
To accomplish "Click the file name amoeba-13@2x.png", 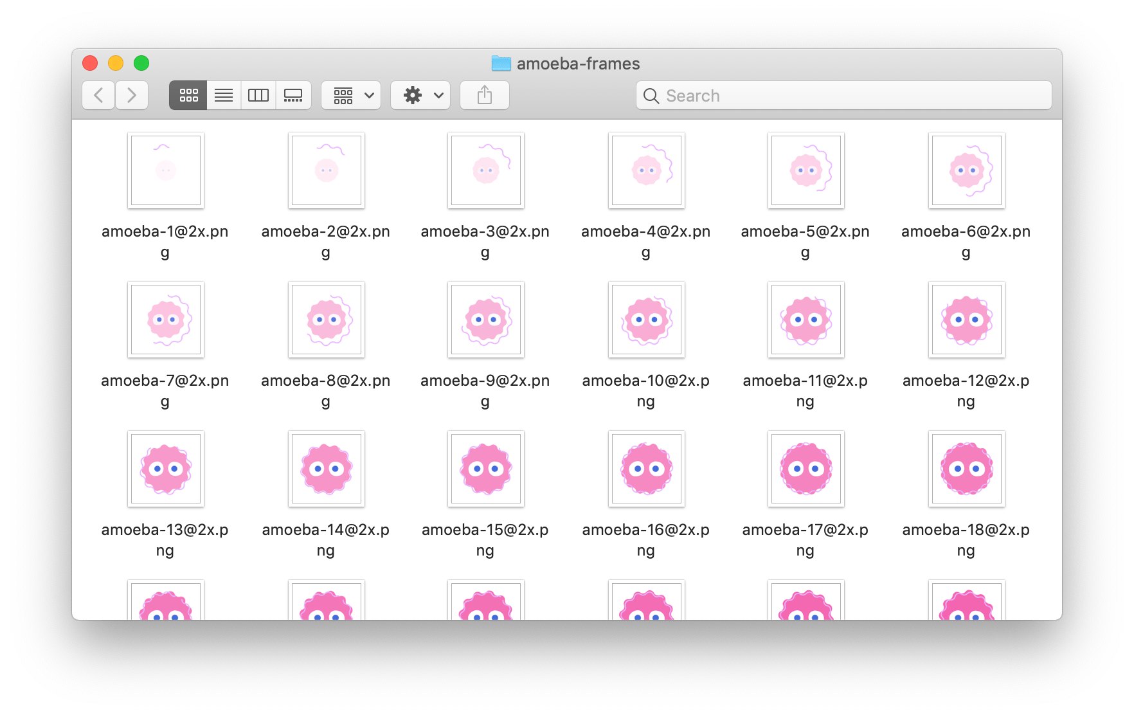I will coord(165,539).
